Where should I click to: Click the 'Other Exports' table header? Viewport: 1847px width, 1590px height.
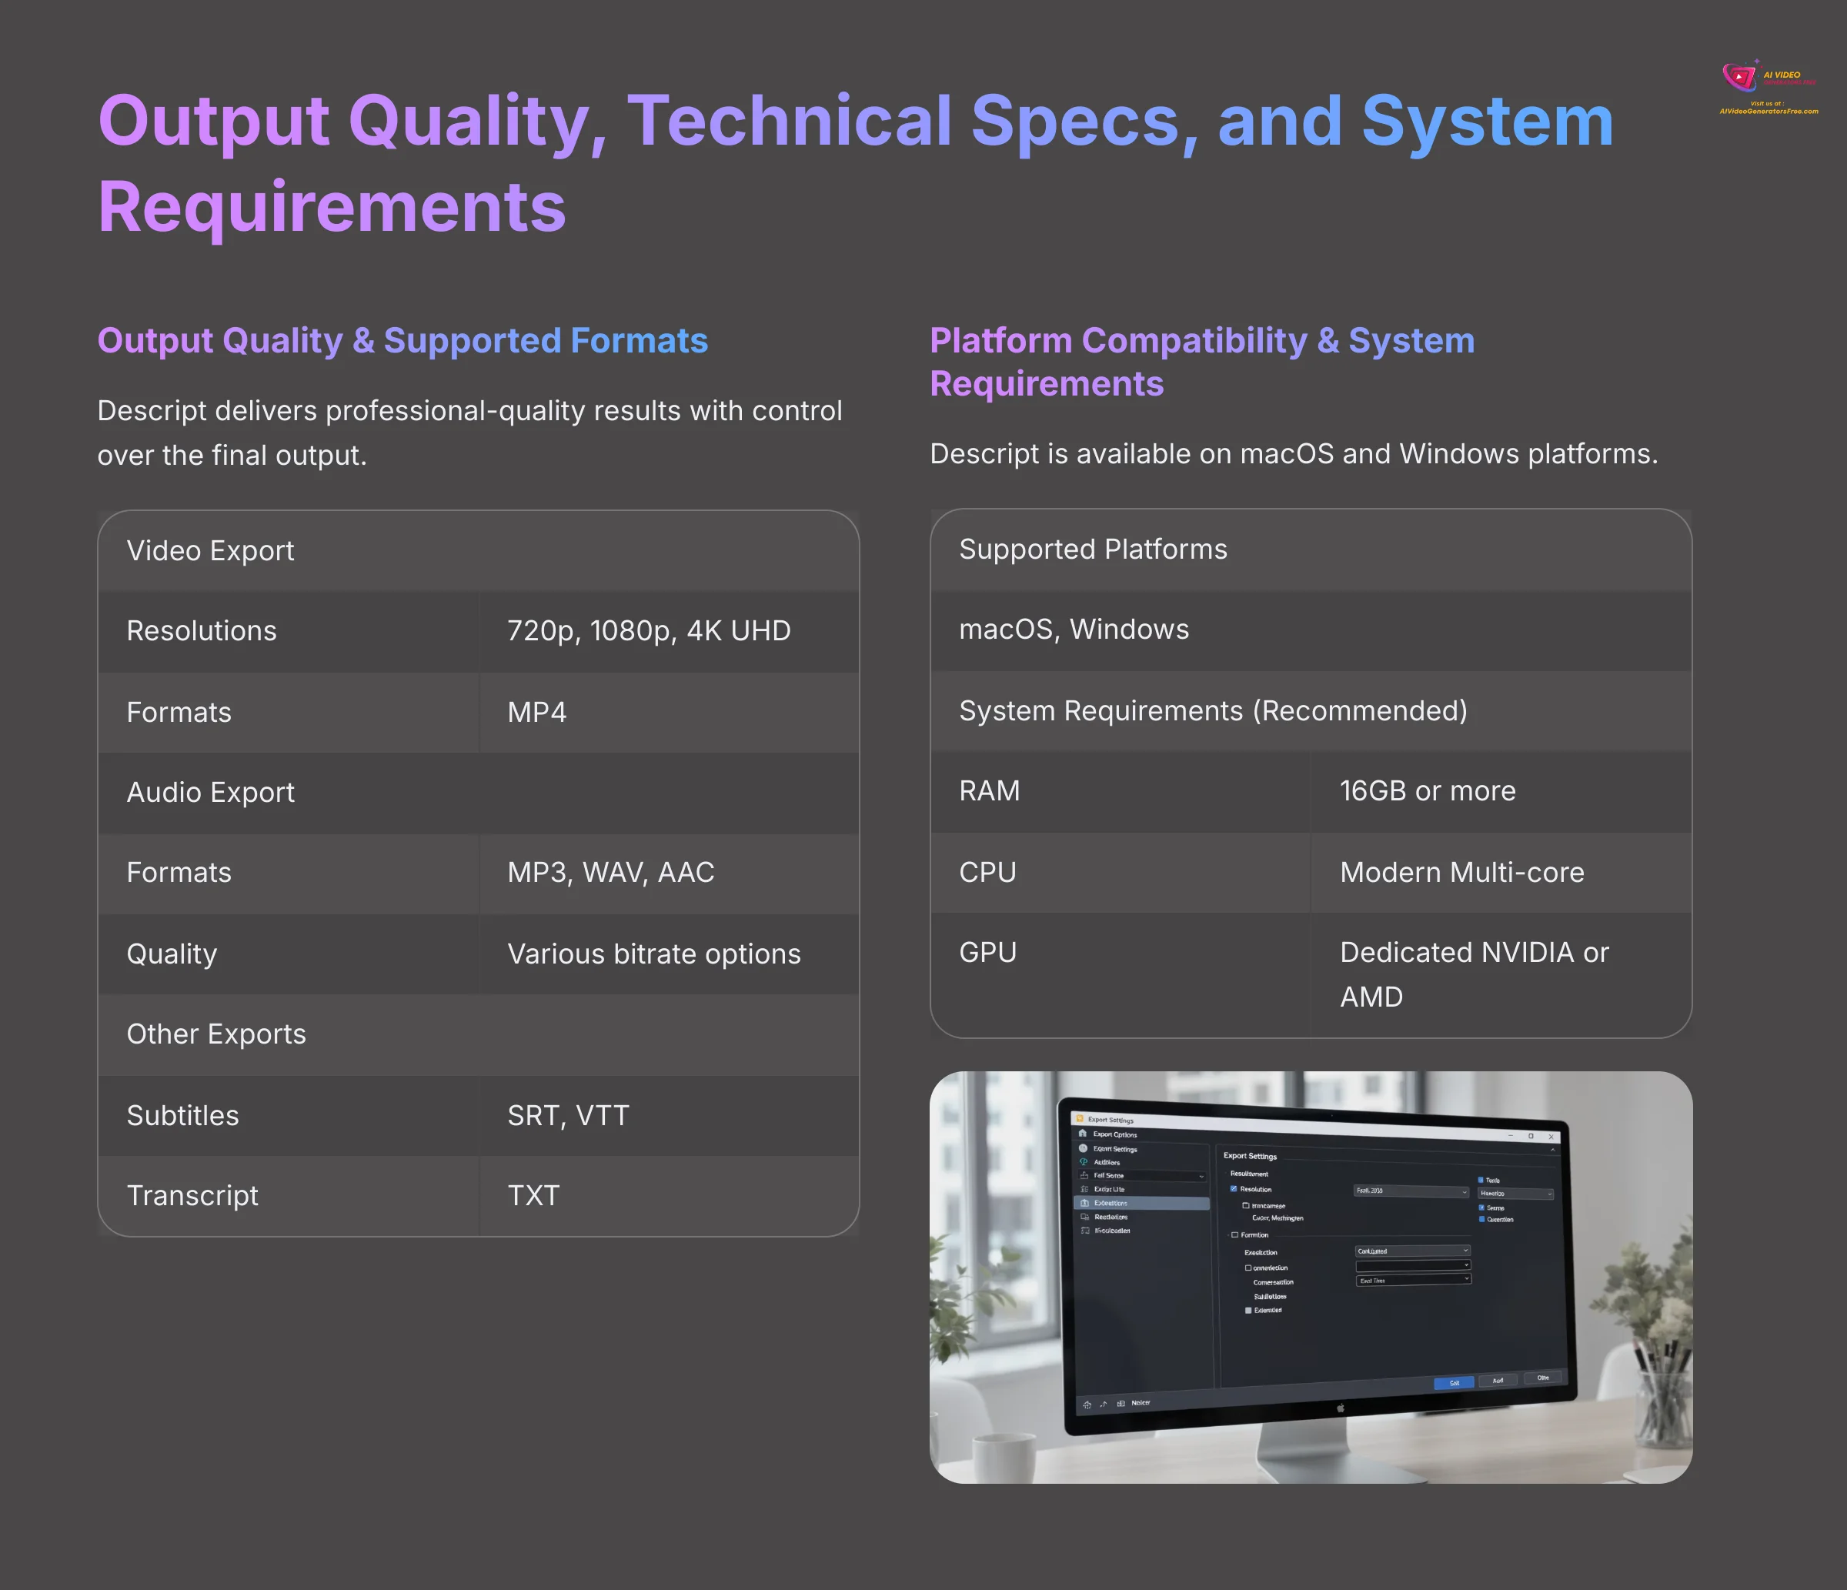(x=479, y=1034)
